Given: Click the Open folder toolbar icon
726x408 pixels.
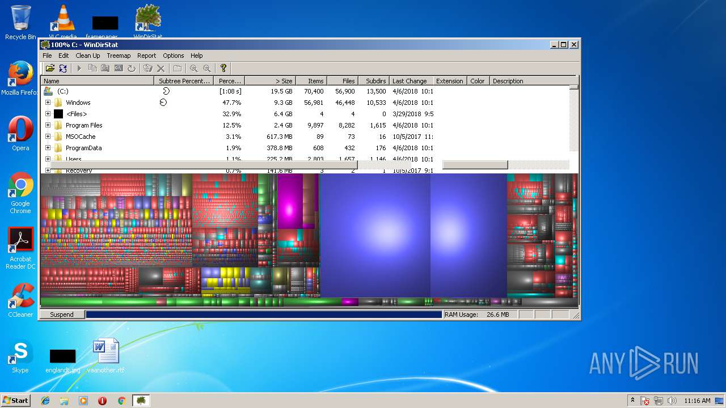Looking at the screenshot, I should (x=50, y=68).
